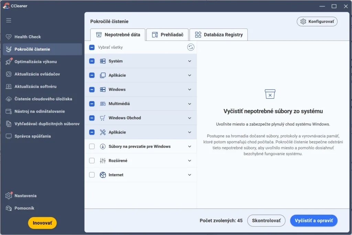
Task: Toggle checkbox of Aplikácie row below Systém
Action: (x=92, y=75)
